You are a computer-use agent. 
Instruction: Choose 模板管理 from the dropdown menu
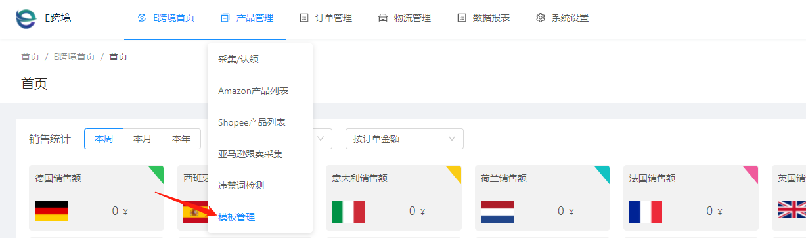point(236,217)
